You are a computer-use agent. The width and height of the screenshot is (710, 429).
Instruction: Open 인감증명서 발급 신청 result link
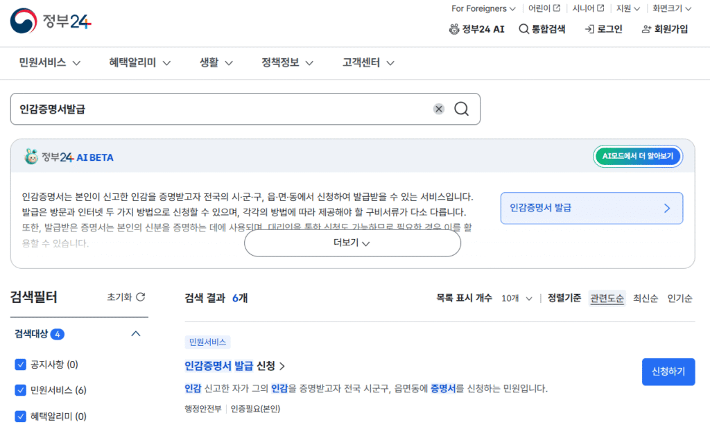tap(234, 366)
